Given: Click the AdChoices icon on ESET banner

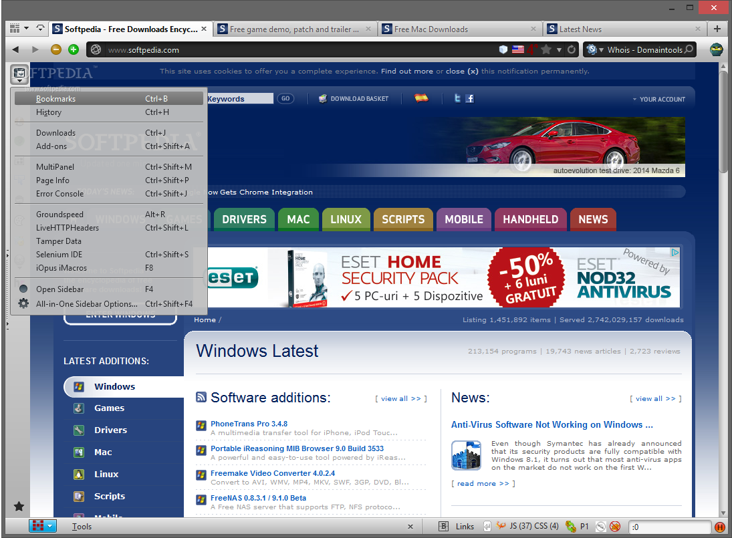Looking at the screenshot, I should coord(675,252).
